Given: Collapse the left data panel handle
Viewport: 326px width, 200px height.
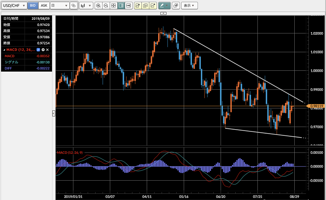Looking at the screenshot, I should click(54, 113).
